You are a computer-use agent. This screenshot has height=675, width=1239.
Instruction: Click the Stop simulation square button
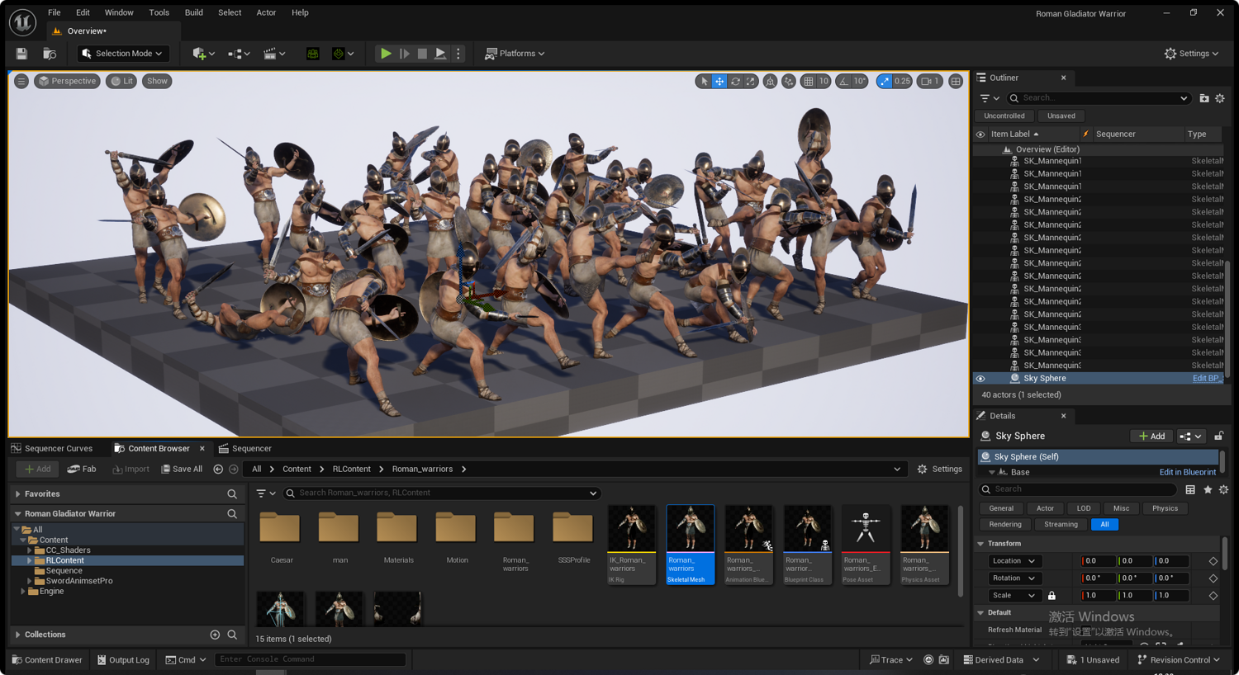422,54
